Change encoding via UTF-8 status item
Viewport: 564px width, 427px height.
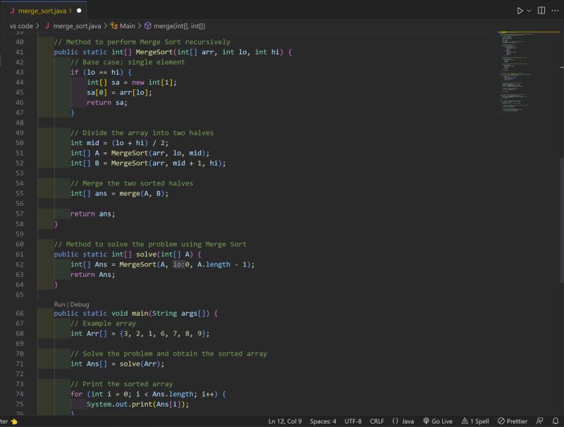coord(353,421)
